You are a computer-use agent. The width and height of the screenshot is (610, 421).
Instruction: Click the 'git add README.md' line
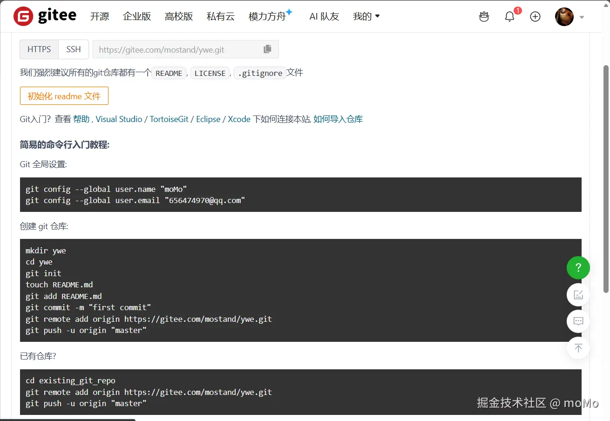[x=64, y=296]
